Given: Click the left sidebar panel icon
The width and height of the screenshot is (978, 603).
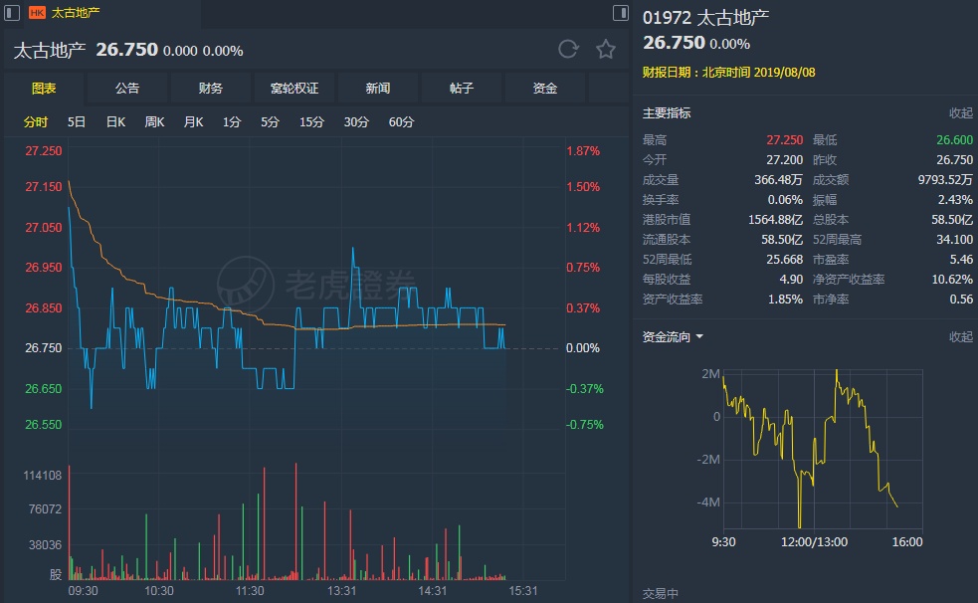Looking at the screenshot, I should [x=13, y=13].
